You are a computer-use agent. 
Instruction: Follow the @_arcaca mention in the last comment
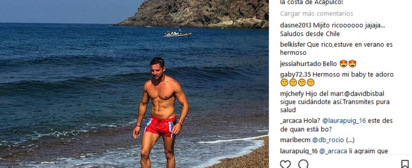coord(333,151)
